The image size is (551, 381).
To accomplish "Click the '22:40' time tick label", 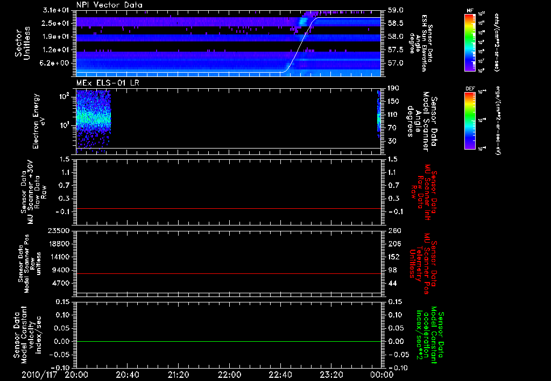I will pos(280,375).
